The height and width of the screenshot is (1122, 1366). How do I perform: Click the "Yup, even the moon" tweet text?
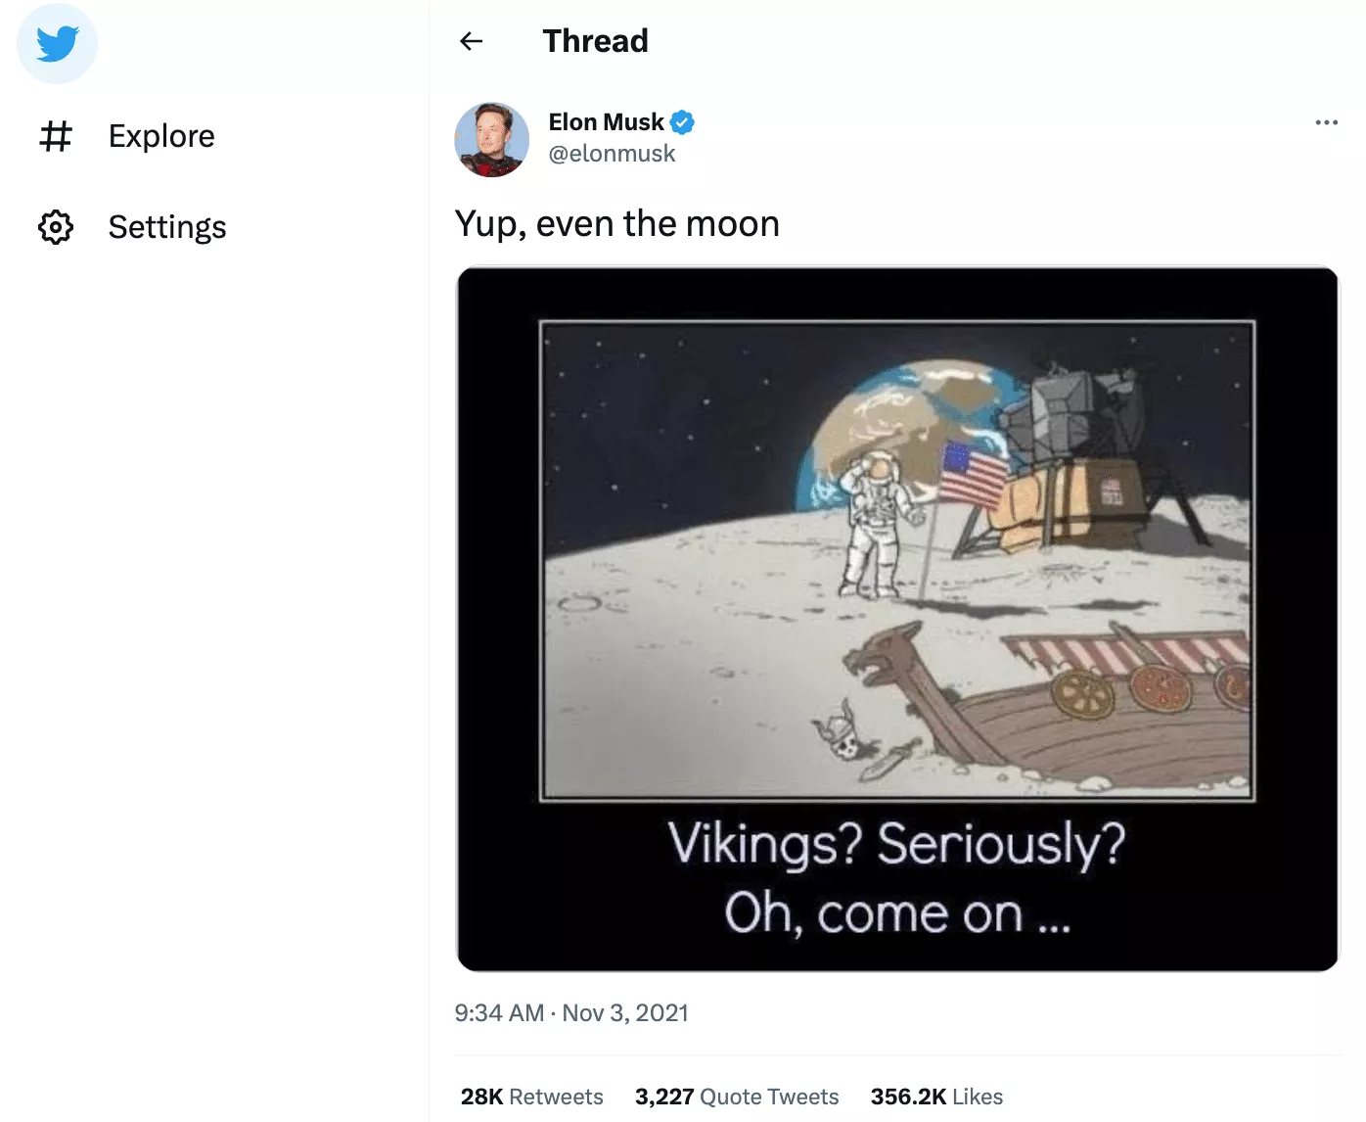tap(616, 224)
